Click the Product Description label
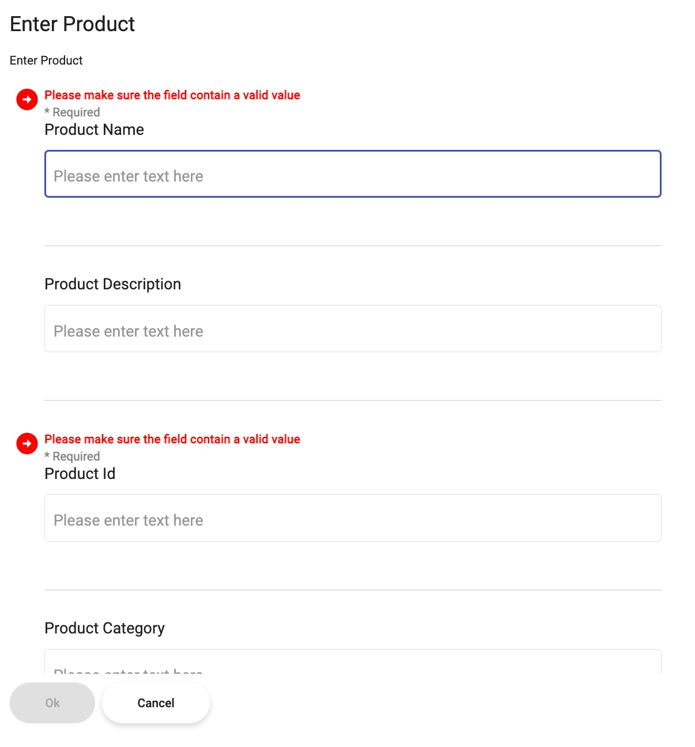Screen dimensions: 695x747 (113, 284)
